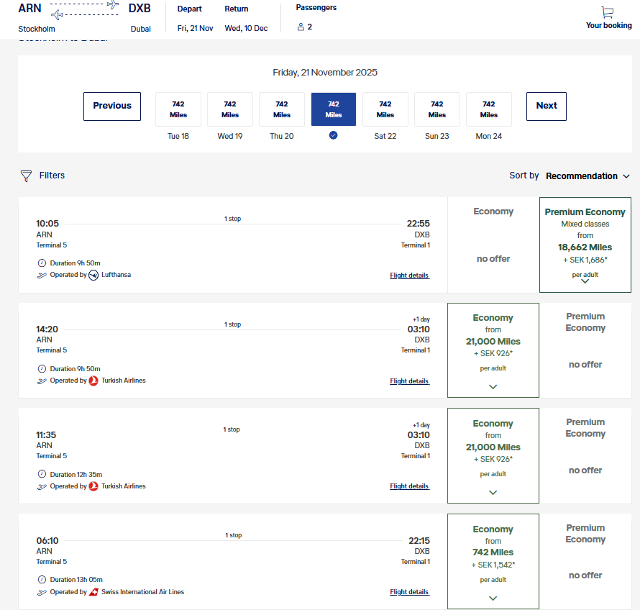The image size is (640, 610).
Task: Select the Tue 18 date fare tile
Action: [x=178, y=109]
